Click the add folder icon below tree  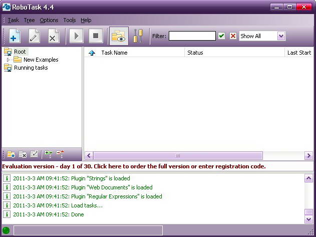pyautogui.click(x=11, y=154)
